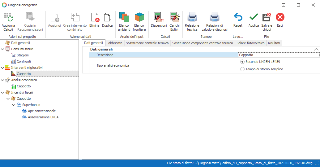The height and width of the screenshot is (167, 320).
Task: Collapse the Consumi storici tree node
Action: 3,49
